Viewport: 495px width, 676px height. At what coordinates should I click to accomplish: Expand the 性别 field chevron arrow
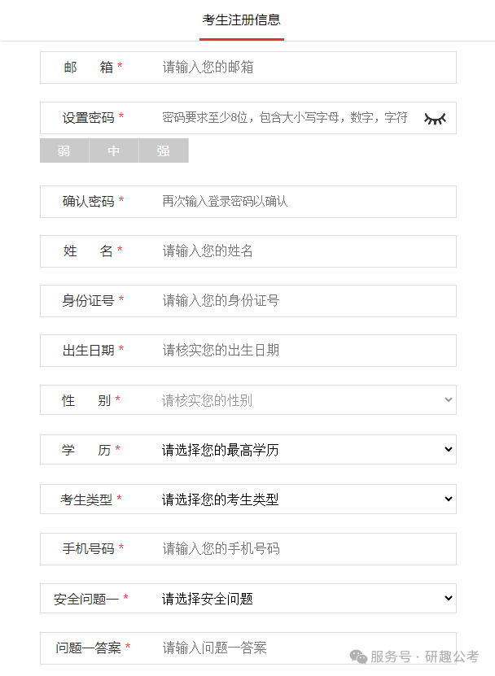point(448,399)
